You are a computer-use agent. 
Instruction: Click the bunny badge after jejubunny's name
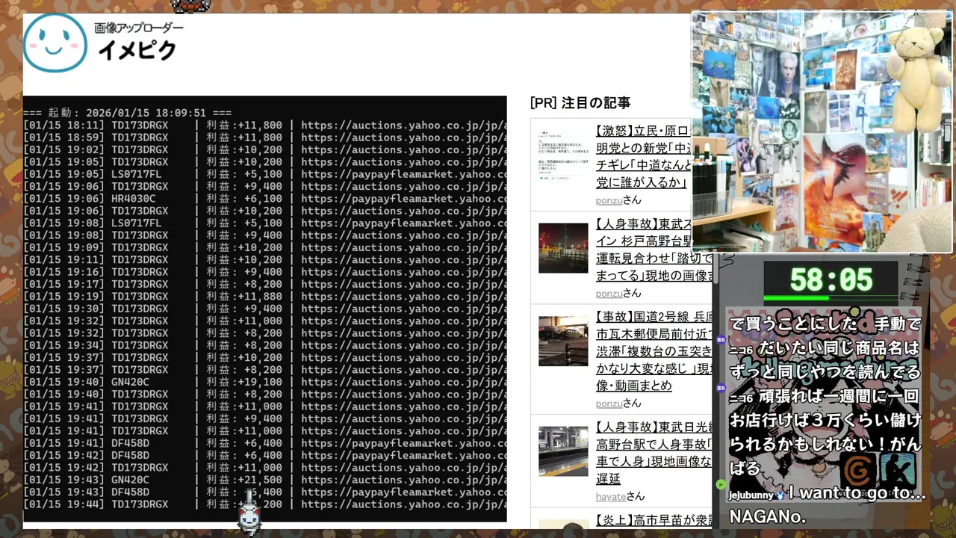click(780, 494)
